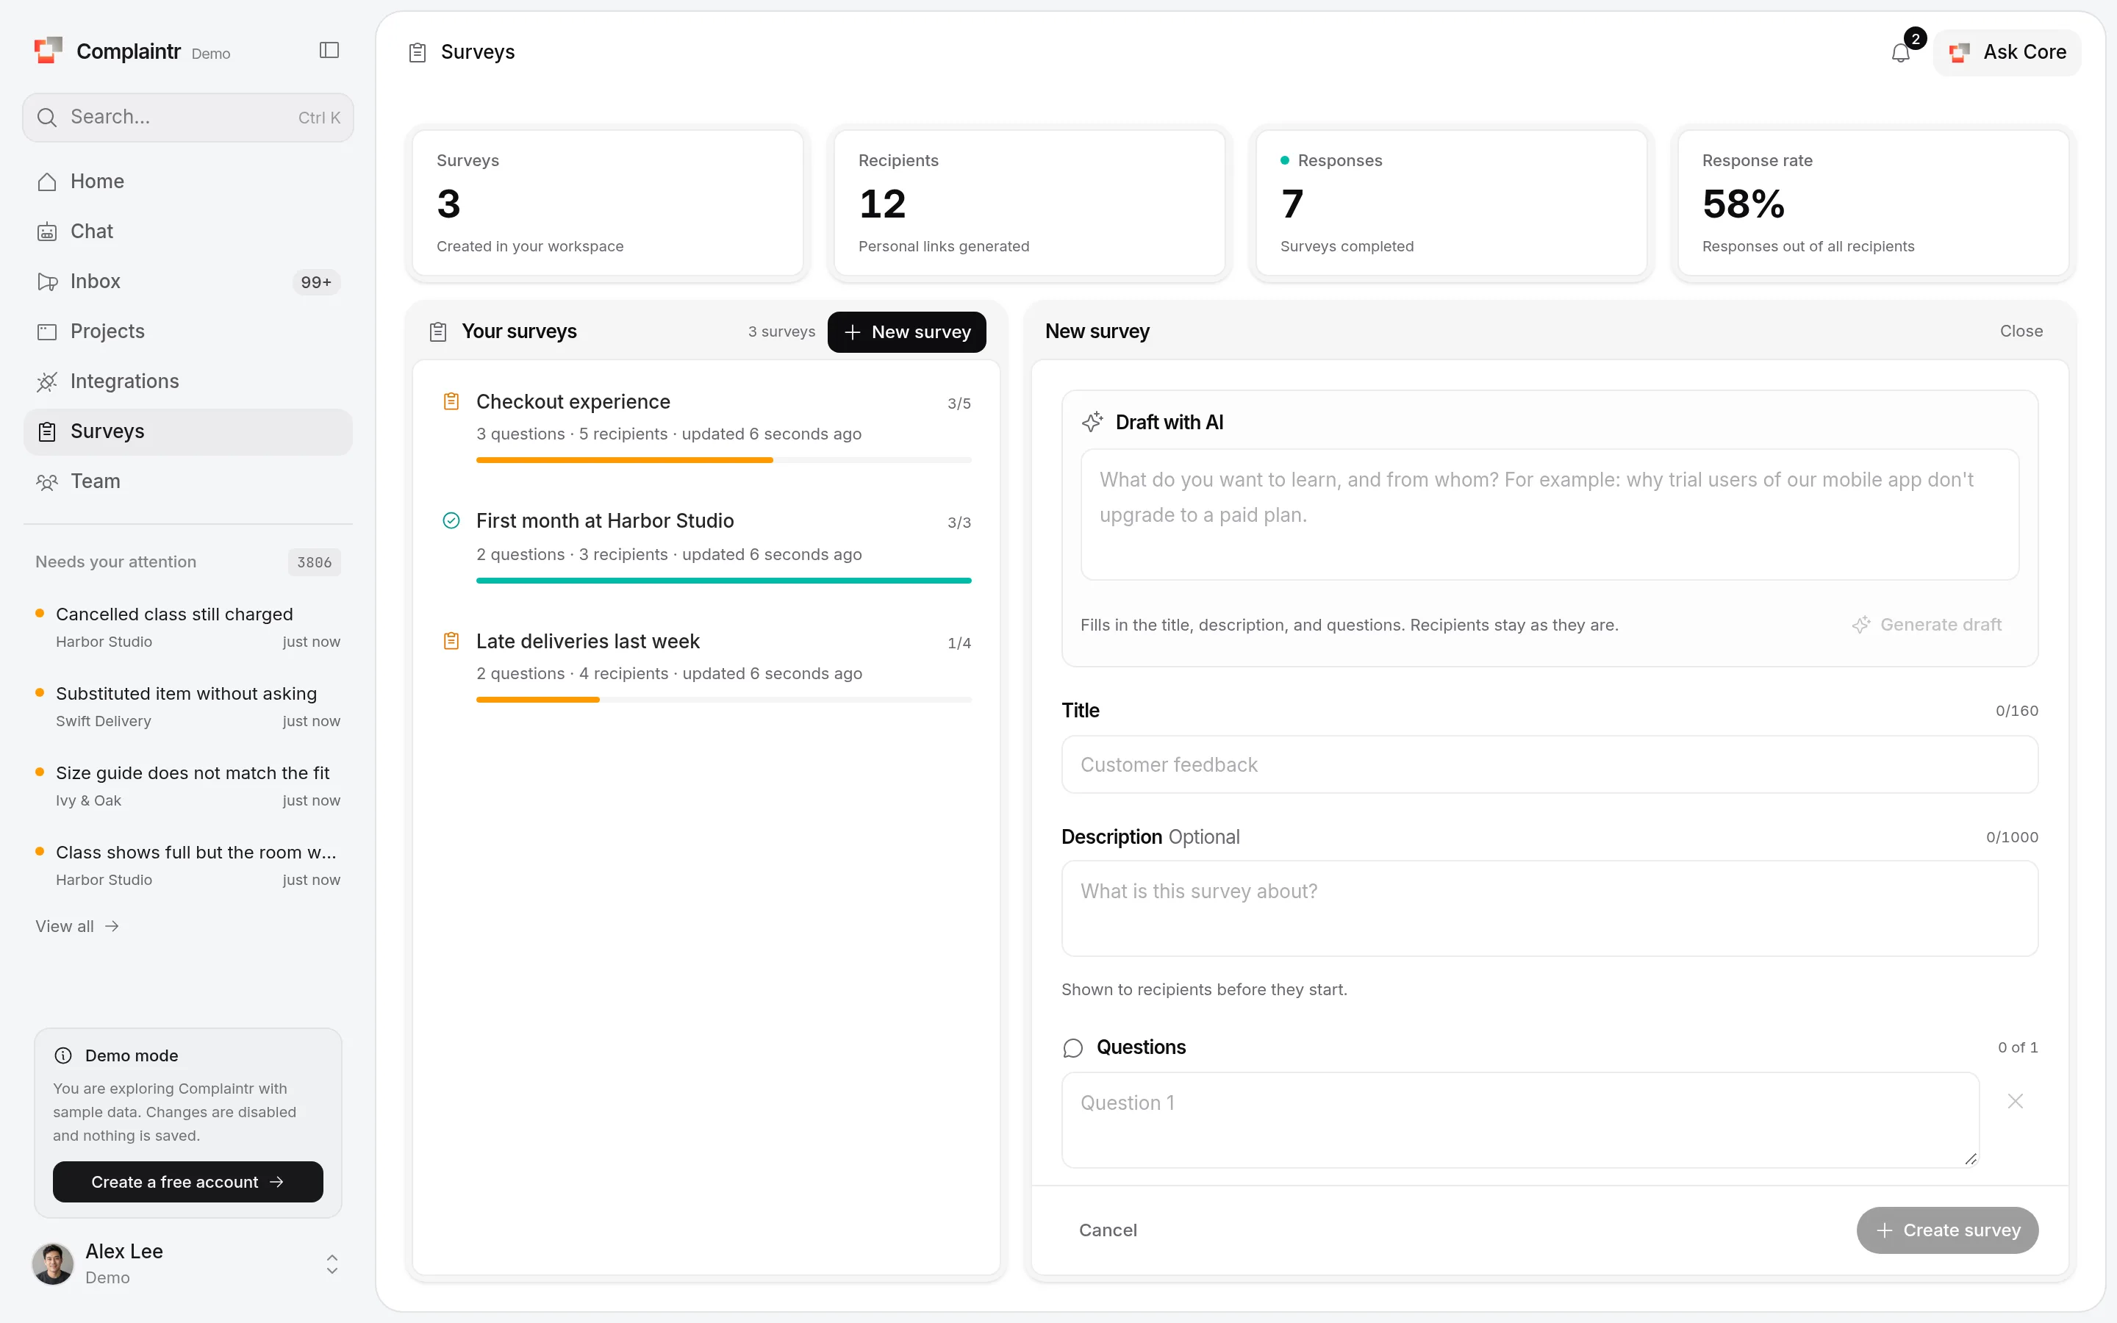2117x1323 pixels.
Task: Collapse the sidebar with the panel icon
Action: pyautogui.click(x=329, y=51)
